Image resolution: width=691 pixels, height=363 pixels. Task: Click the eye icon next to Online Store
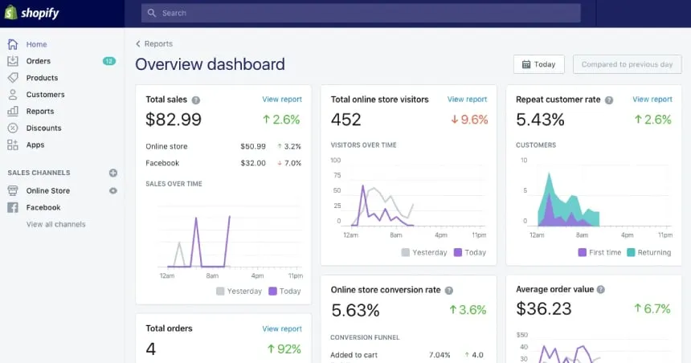point(113,191)
